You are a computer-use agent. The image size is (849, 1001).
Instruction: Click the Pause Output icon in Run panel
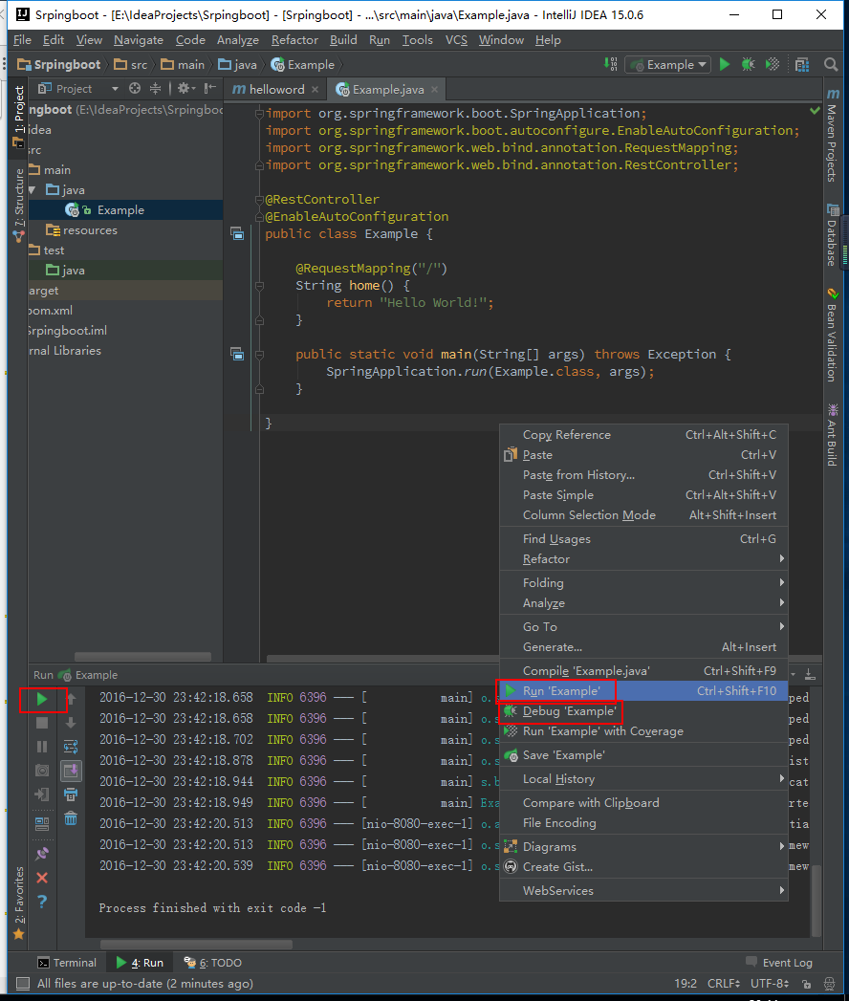(x=42, y=747)
